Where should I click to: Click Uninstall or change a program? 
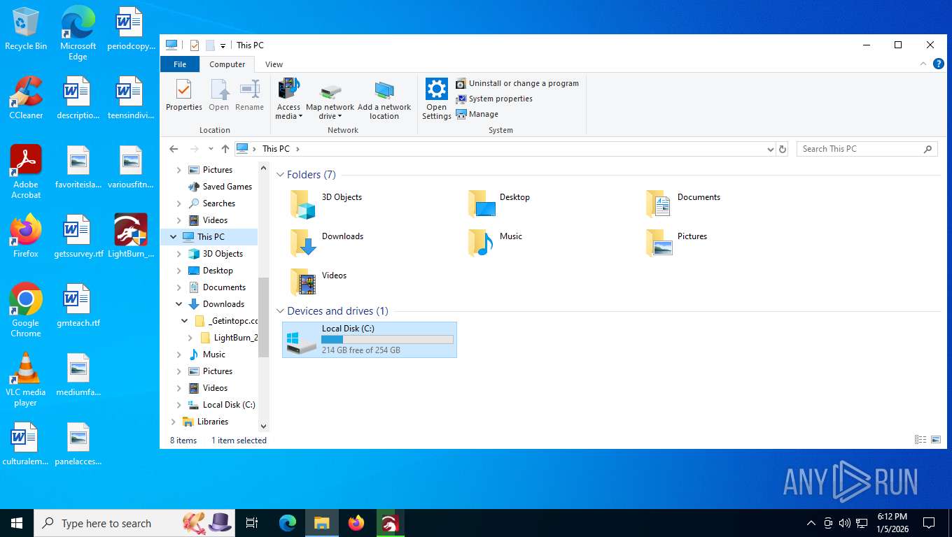[x=517, y=83]
